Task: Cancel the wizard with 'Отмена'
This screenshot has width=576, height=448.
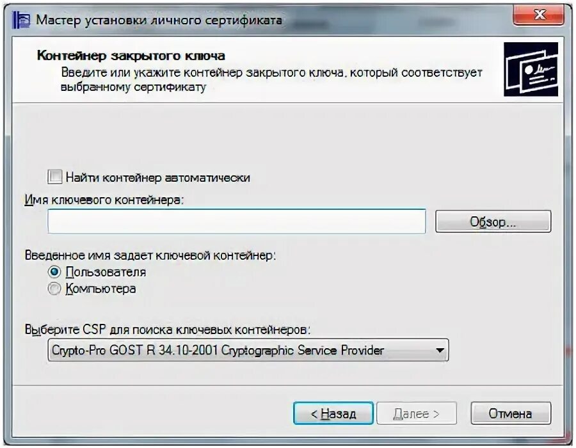Action: (511, 413)
